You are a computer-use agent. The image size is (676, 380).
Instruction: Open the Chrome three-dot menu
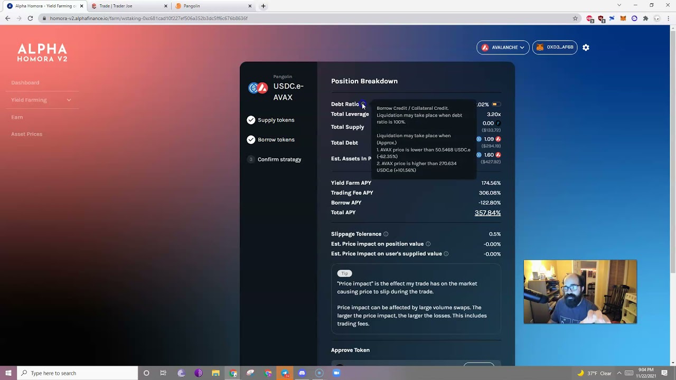(668, 18)
